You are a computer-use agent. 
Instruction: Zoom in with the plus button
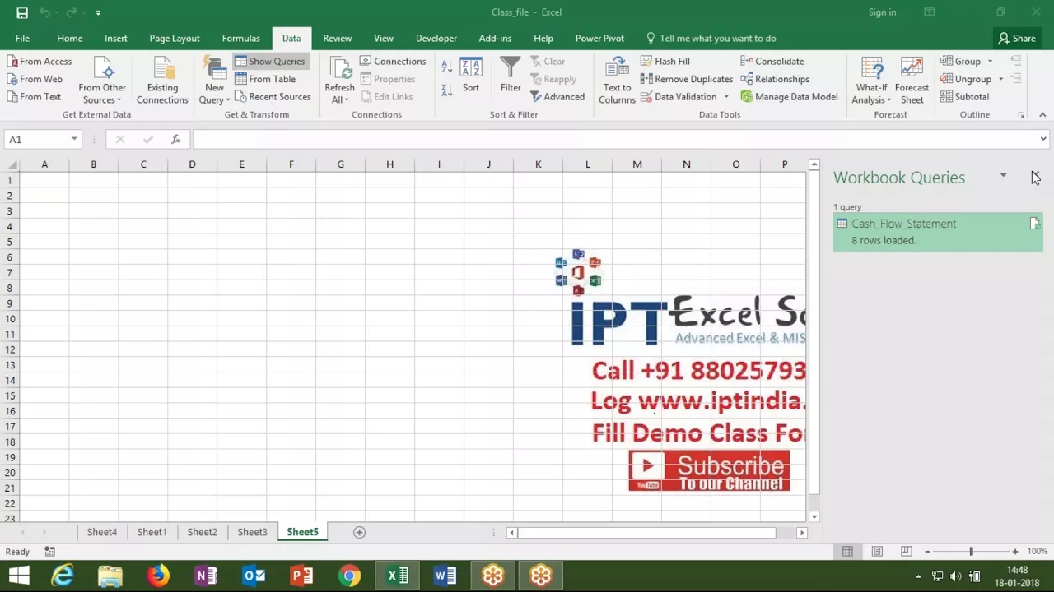point(1015,551)
